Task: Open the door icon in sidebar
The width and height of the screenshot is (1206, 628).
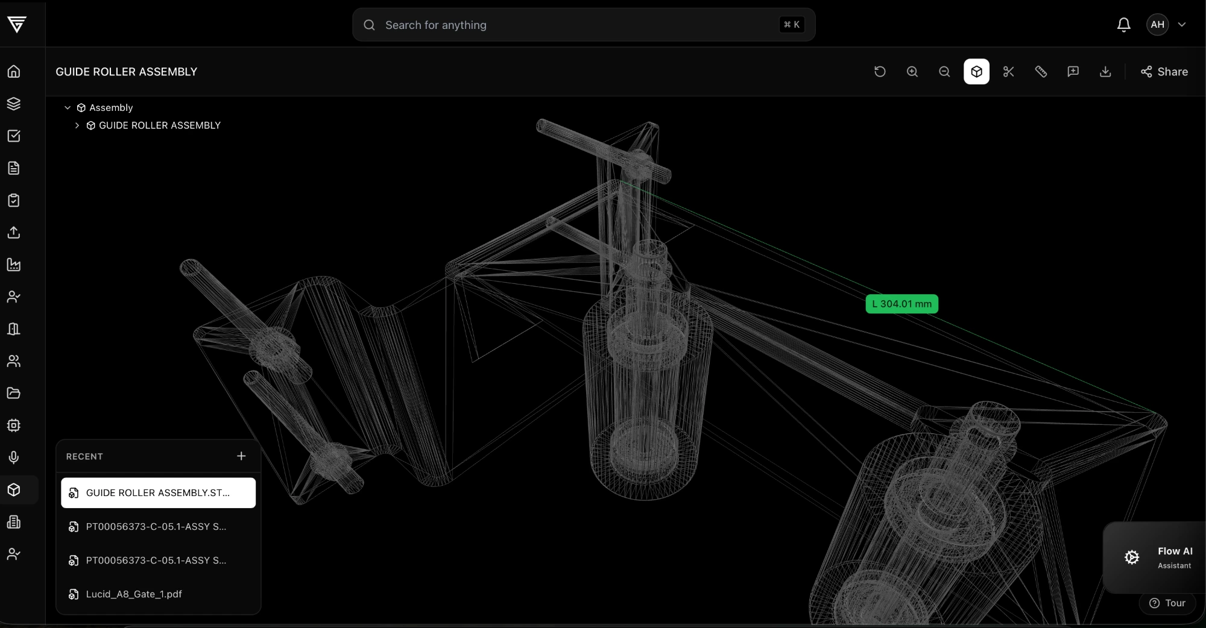Action: (14, 329)
